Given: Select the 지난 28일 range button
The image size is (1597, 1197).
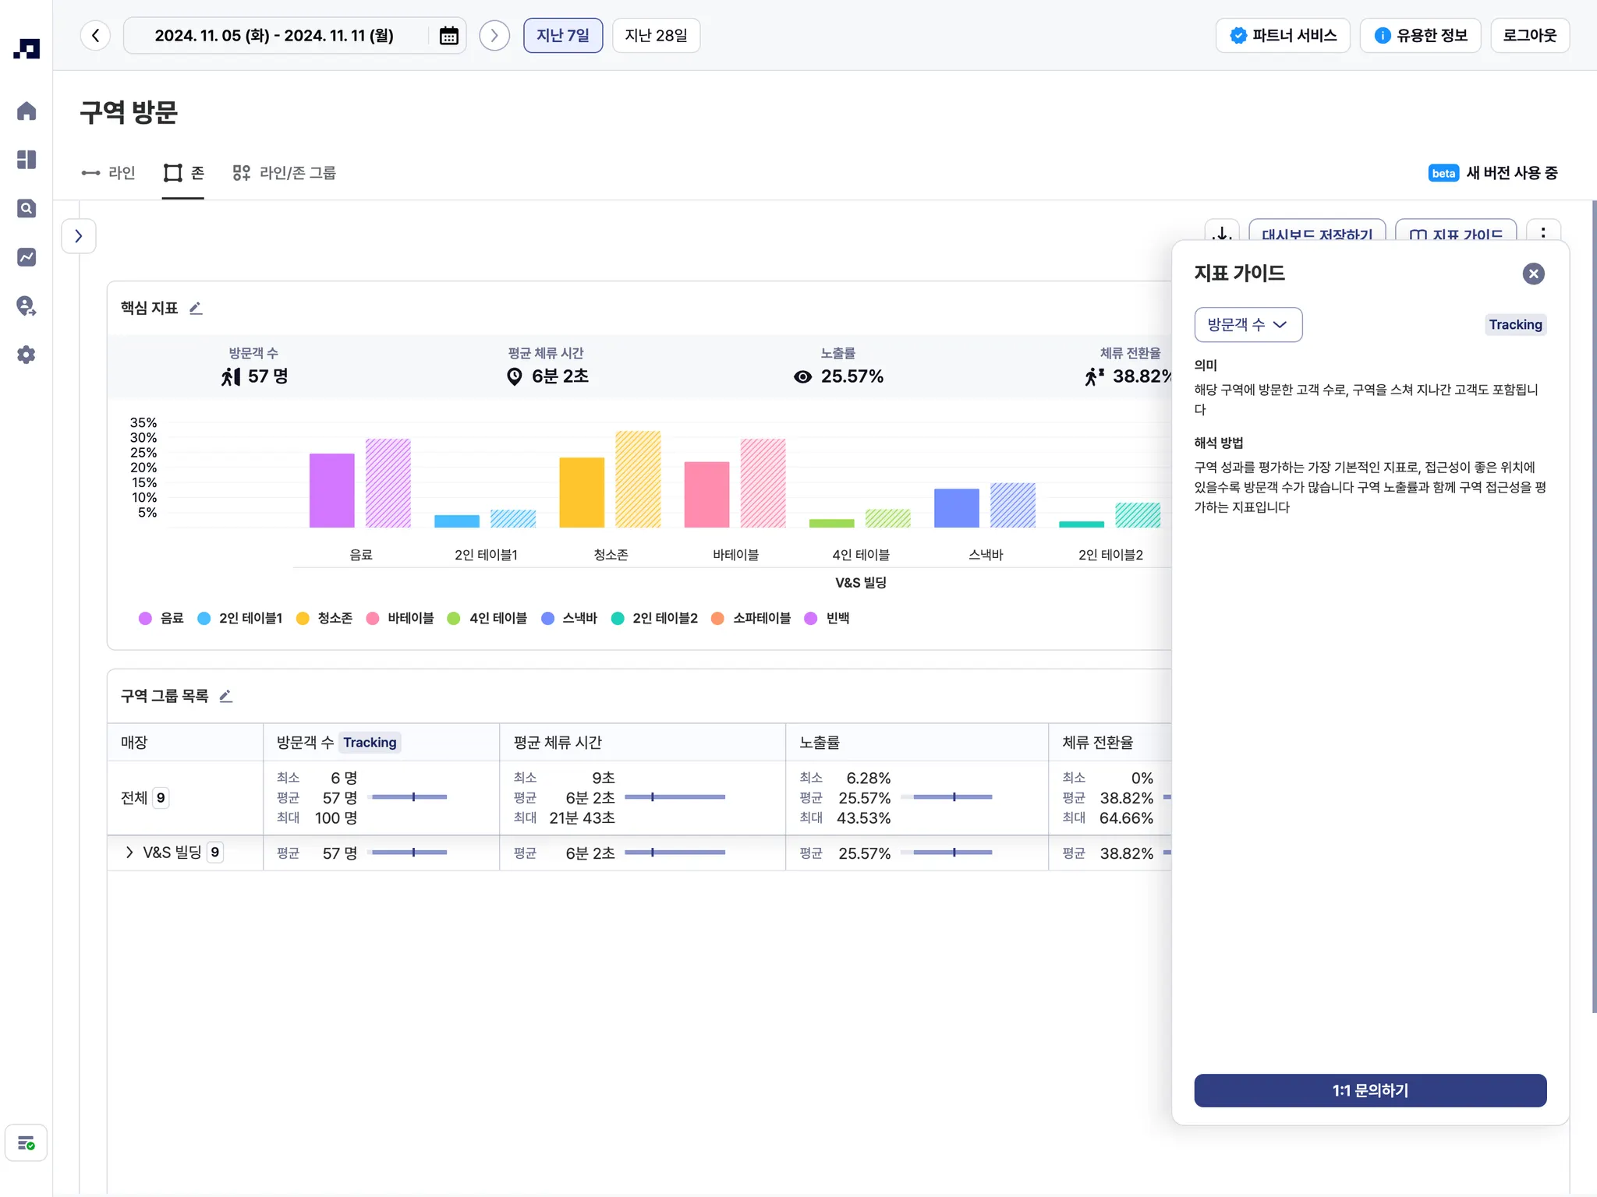Looking at the screenshot, I should (656, 36).
